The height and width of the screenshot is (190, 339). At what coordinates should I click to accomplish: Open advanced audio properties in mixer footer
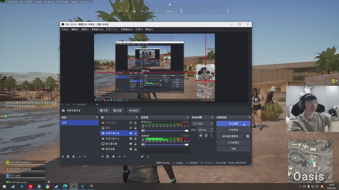point(142,157)
